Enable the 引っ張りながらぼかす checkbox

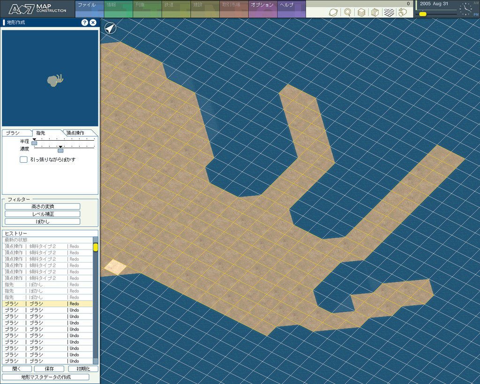[x=23, y=159]
